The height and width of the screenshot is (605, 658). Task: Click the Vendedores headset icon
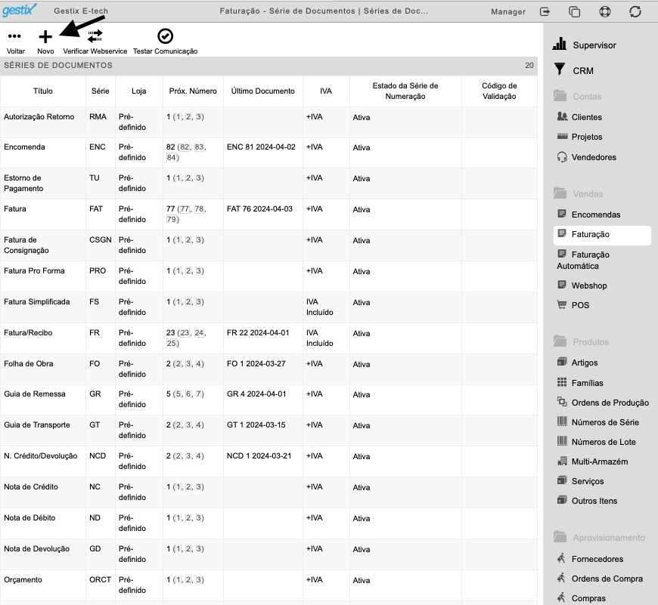click(562, 156)
